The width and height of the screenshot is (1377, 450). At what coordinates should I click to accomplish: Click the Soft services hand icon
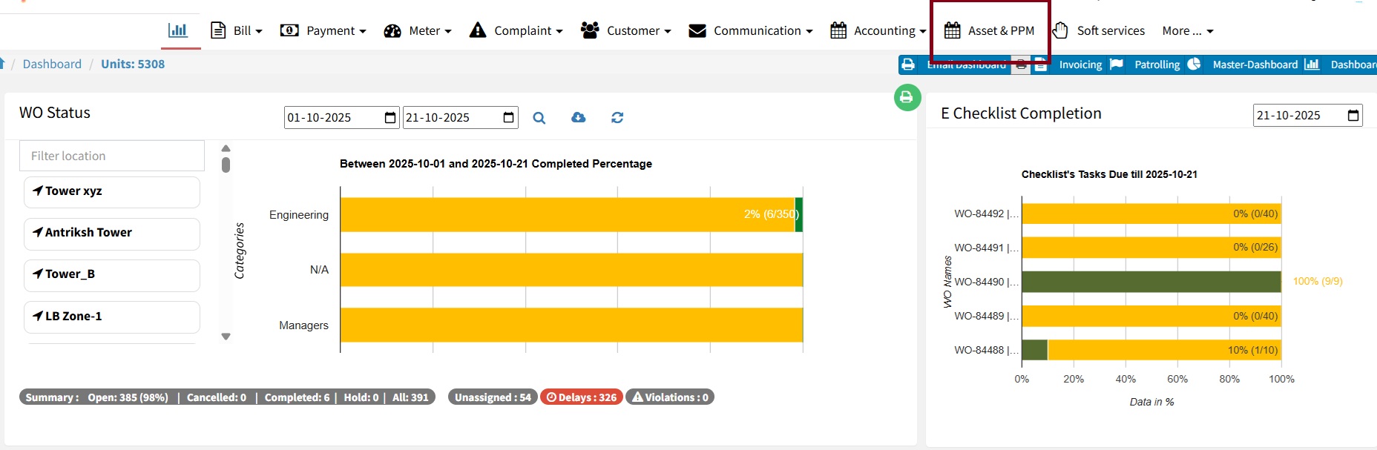click(x=1060, y=30)
